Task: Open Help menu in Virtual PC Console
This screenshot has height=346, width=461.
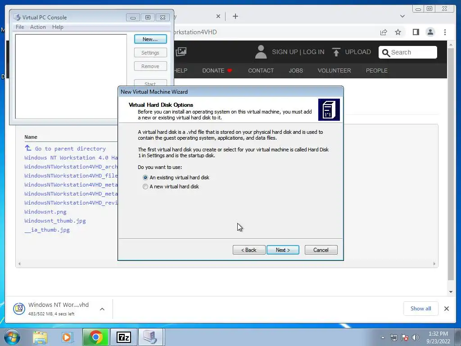Action: point(58,27)
